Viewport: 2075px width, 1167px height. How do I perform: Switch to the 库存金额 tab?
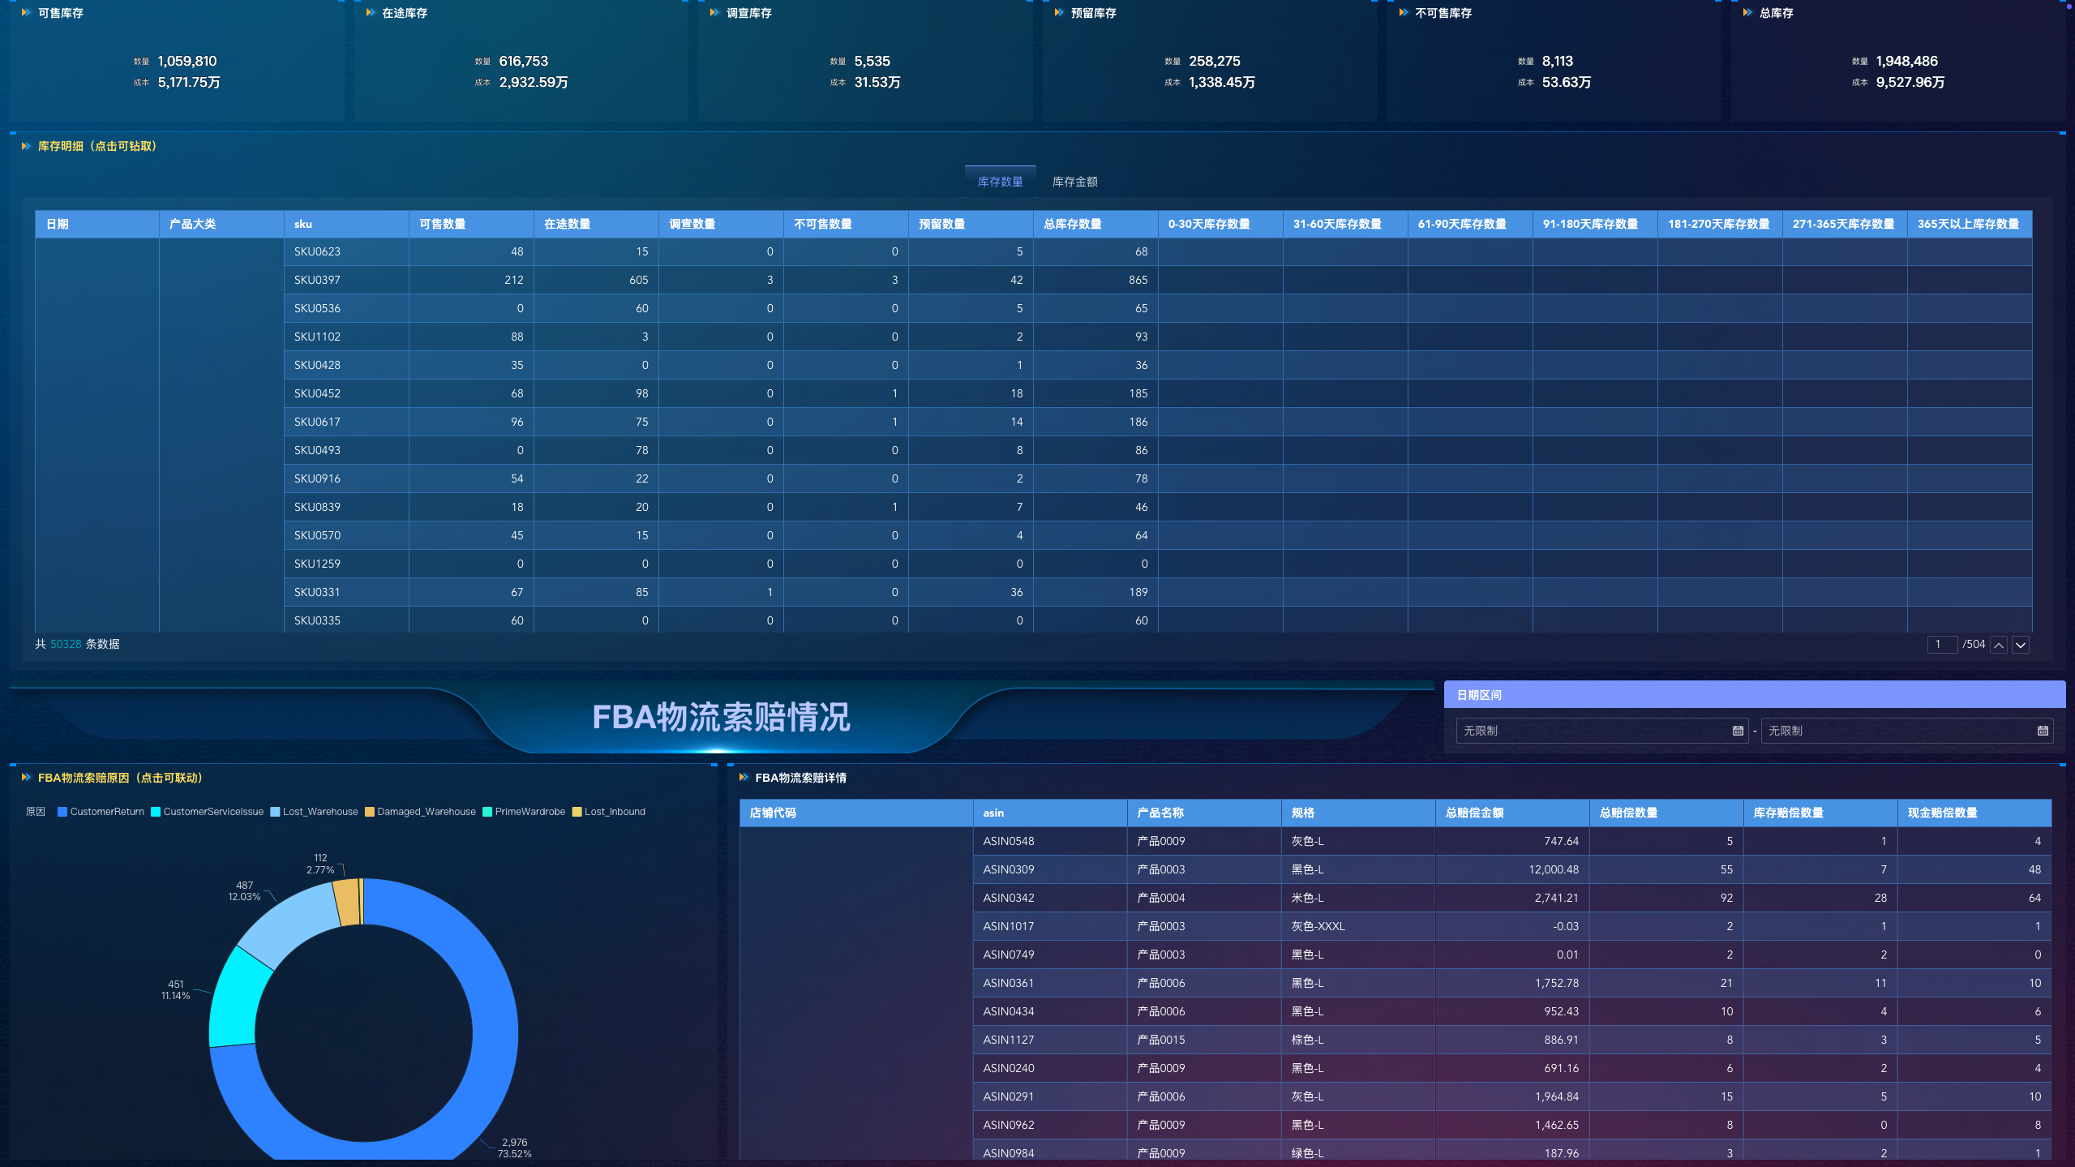coord(1074,182)
